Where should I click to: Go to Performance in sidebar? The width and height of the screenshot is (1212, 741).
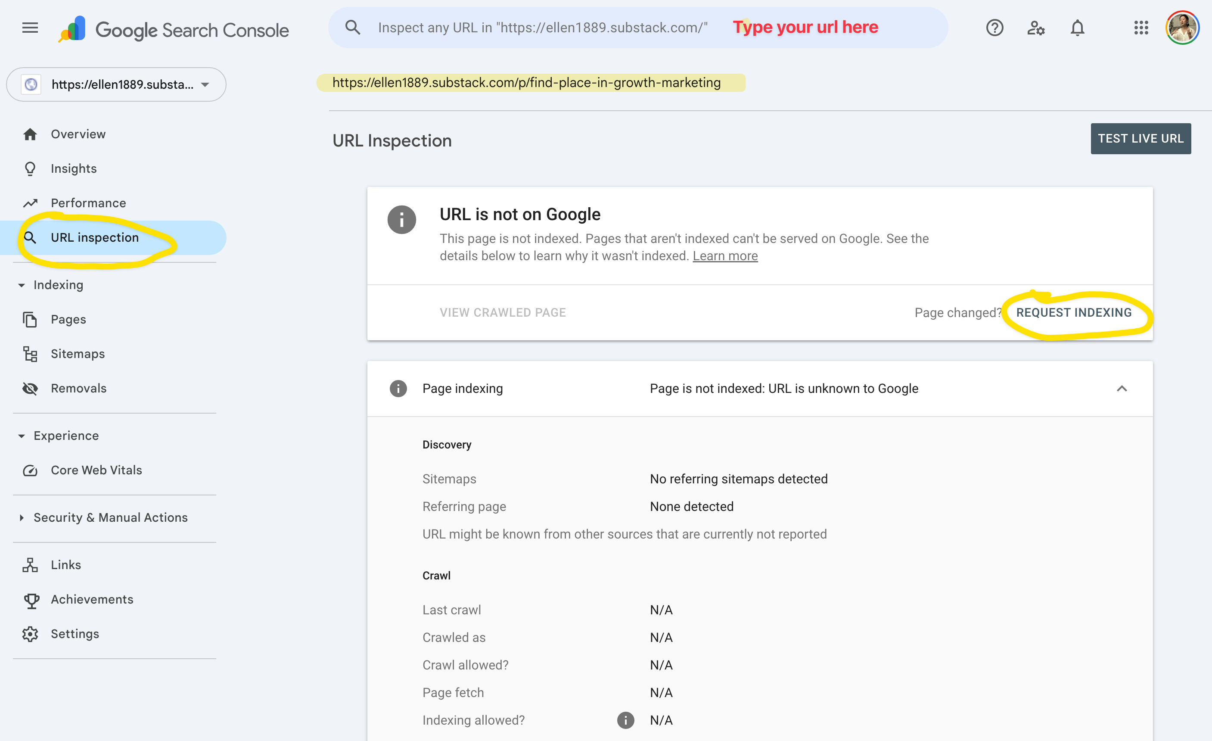coord(88,203)
